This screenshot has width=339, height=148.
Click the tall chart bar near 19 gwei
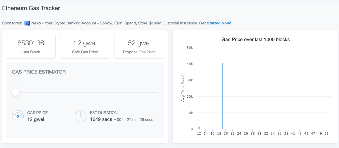coord(222,96)
